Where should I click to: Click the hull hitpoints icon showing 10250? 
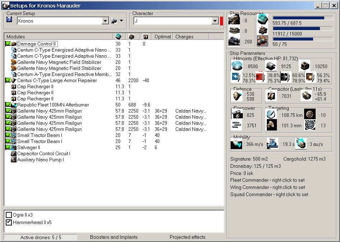point(304,66)
